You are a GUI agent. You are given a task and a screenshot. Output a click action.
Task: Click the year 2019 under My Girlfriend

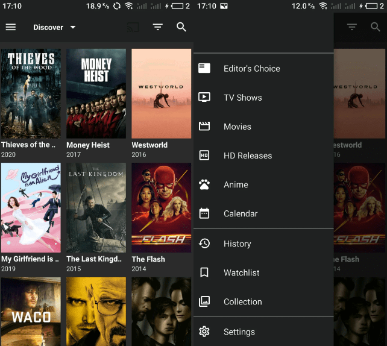(8, 269)
